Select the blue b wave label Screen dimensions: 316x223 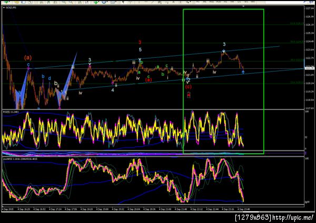(43, 76)
